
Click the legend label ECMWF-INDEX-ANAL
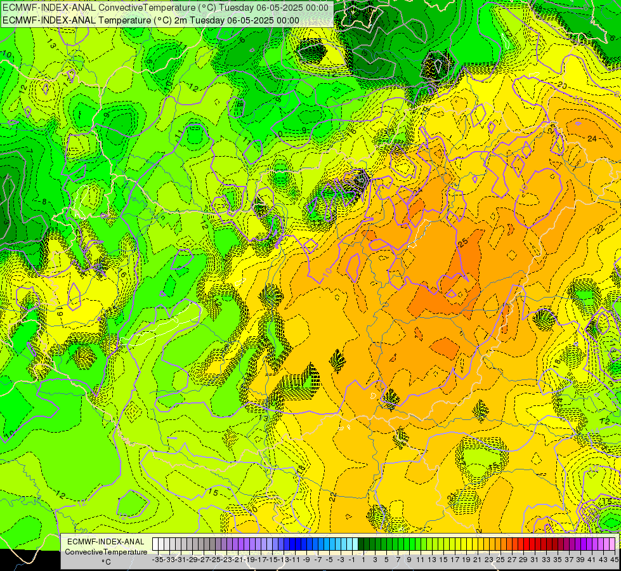pyautogui.click(x=106, y=542)
